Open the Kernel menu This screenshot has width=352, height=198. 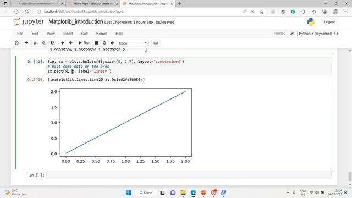[x=101, y=34]
